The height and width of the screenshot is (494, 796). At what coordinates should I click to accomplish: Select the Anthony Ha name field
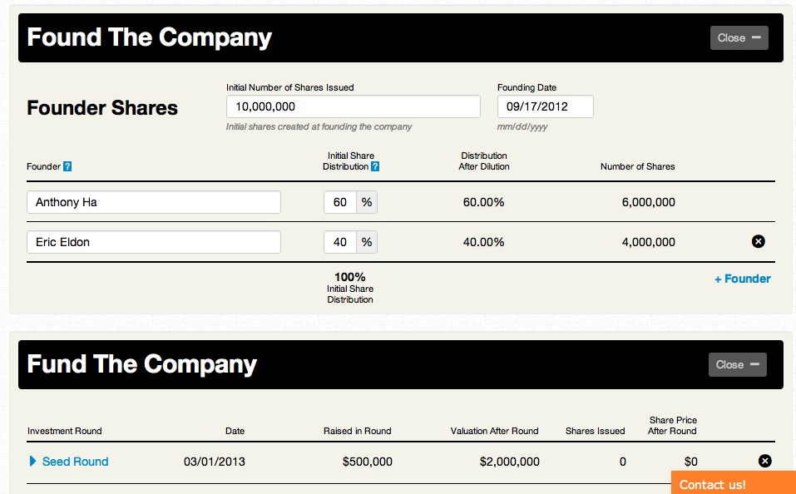[154, 202]
